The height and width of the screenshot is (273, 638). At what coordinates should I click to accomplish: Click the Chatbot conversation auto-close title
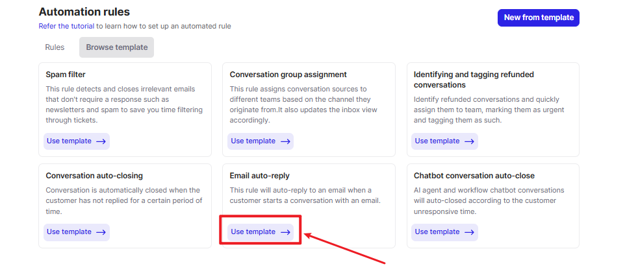pyautogui.click(x=474, y=176)
